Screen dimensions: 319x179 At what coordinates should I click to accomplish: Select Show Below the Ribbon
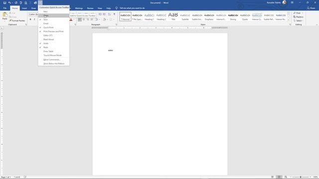point(54,64)
